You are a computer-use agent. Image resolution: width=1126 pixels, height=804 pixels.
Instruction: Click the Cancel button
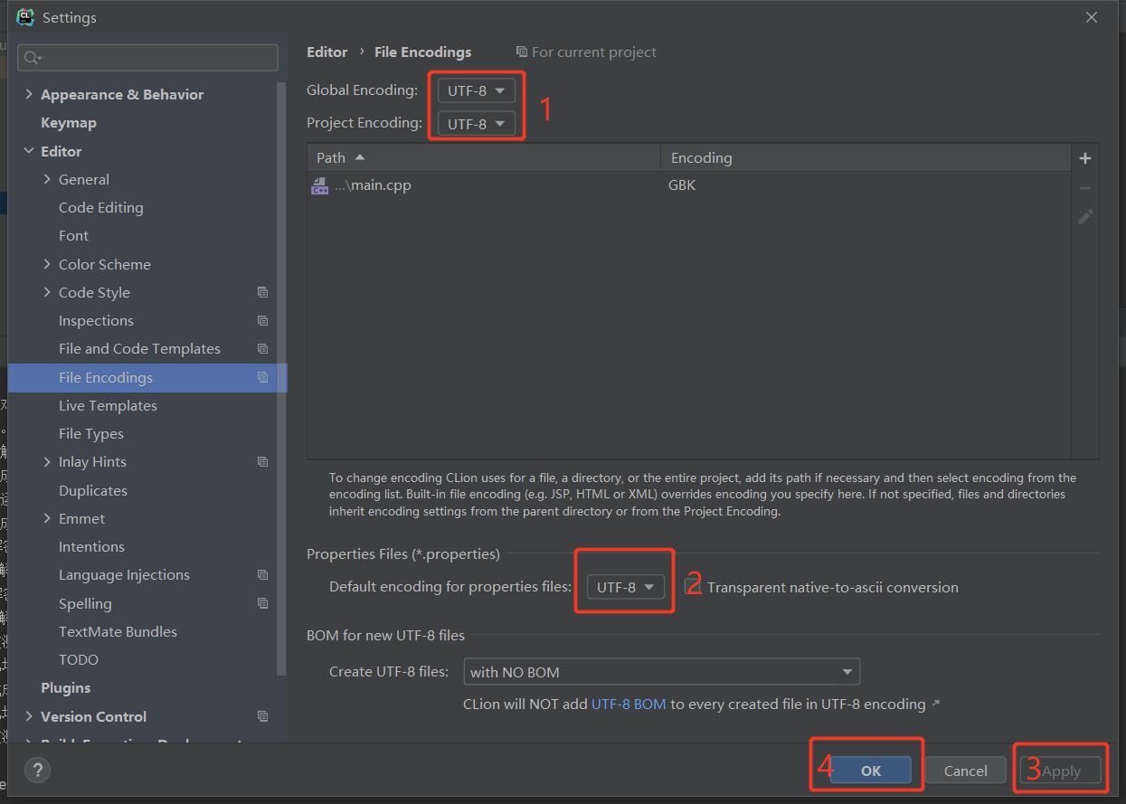(x=965, y=771)
